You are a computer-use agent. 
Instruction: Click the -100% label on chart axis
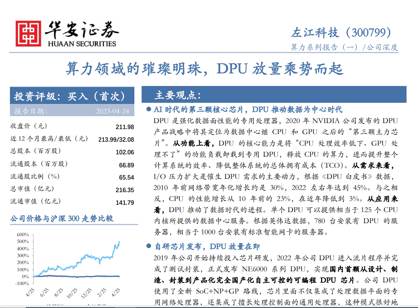point(22,284)
